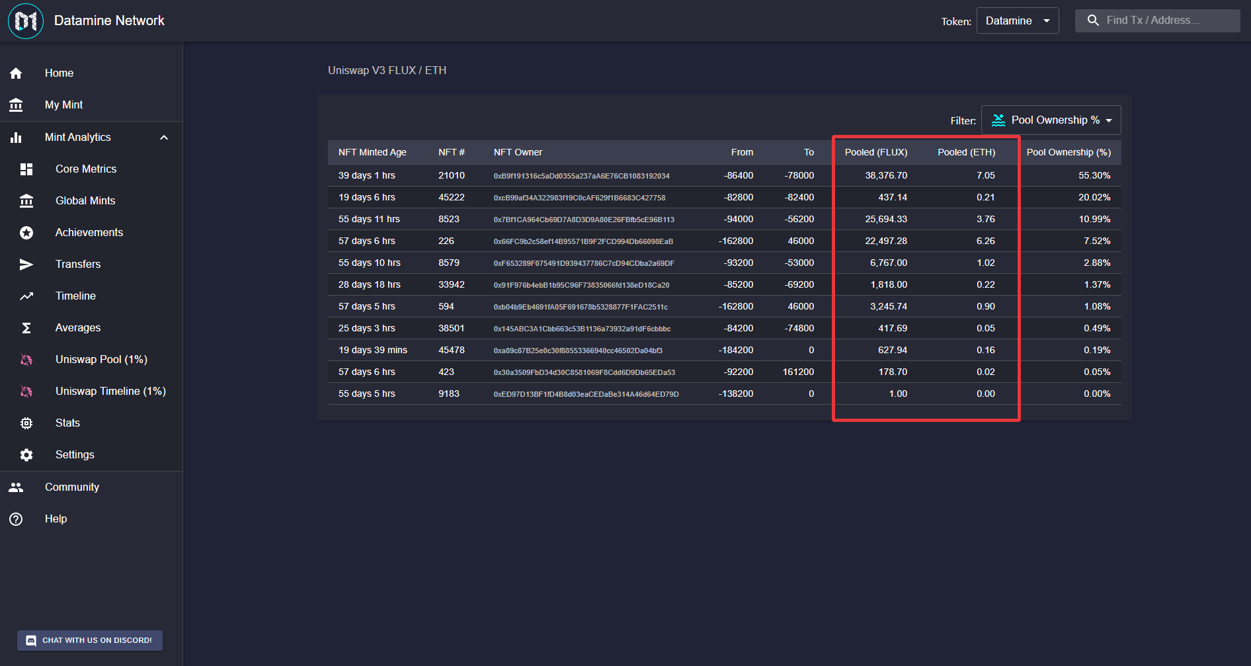
Task: Click owner address starting 0xF653289F075491D939
Action: 584,264
